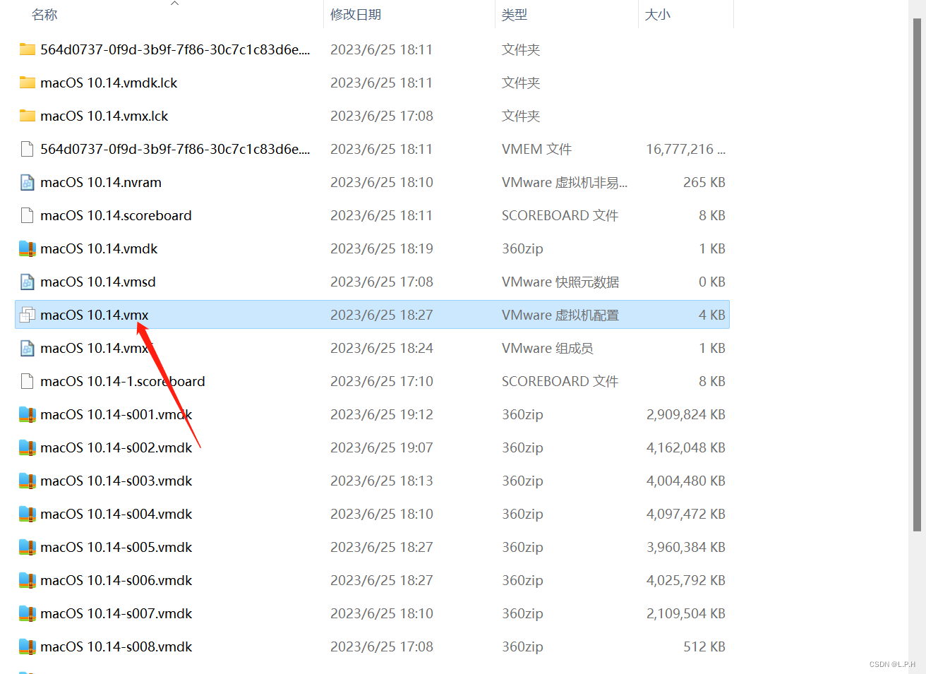926x674 pixels.
Task: Select the file name macOS 10.14.vmdk
Action: tap(99, 248)
